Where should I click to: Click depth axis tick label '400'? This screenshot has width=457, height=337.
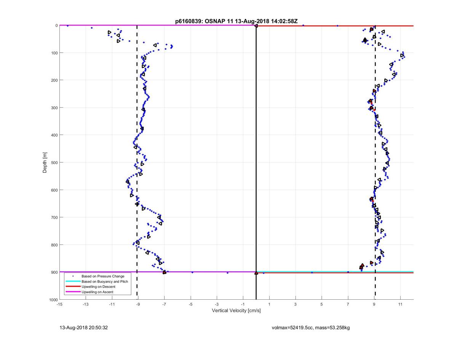(x=54, y=135)
